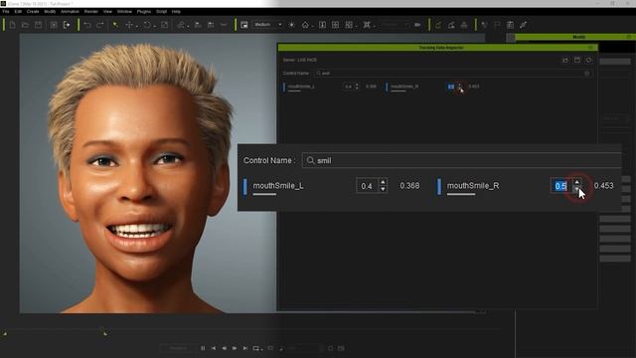Click the load profile icon in Tracking Data Inspector
The image size is (636, 358).
click(x=565, y=60)
